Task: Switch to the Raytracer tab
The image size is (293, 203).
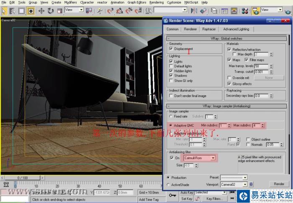Action: click(209, 29)
